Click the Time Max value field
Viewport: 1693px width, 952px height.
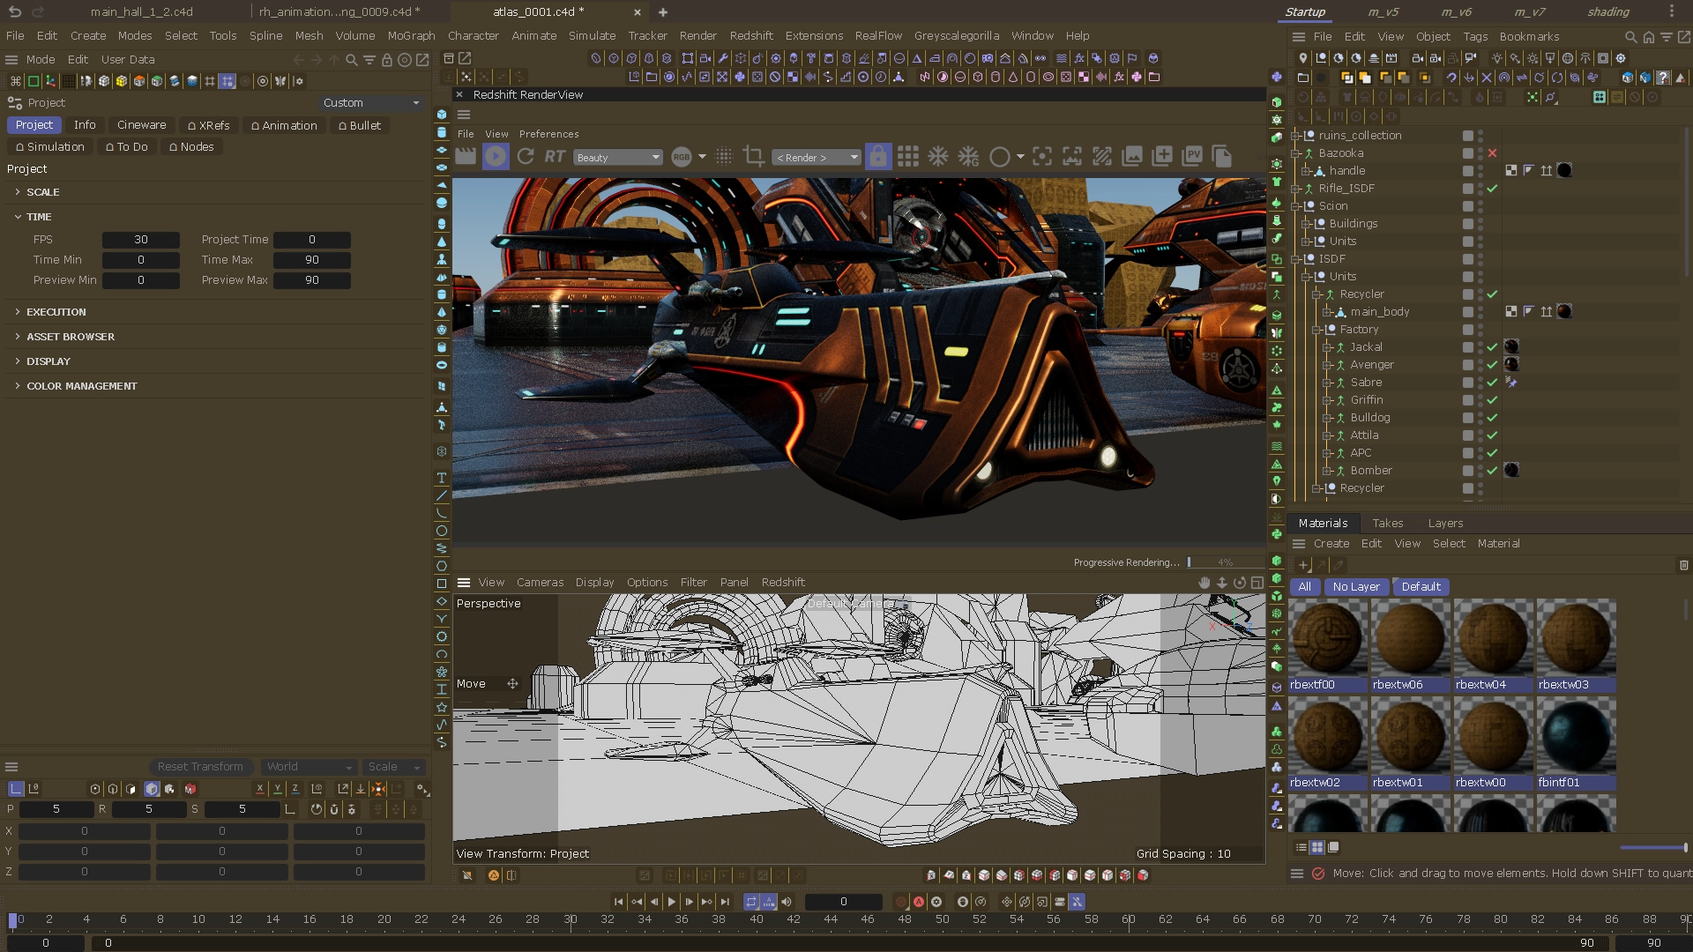tap(312, 260)
